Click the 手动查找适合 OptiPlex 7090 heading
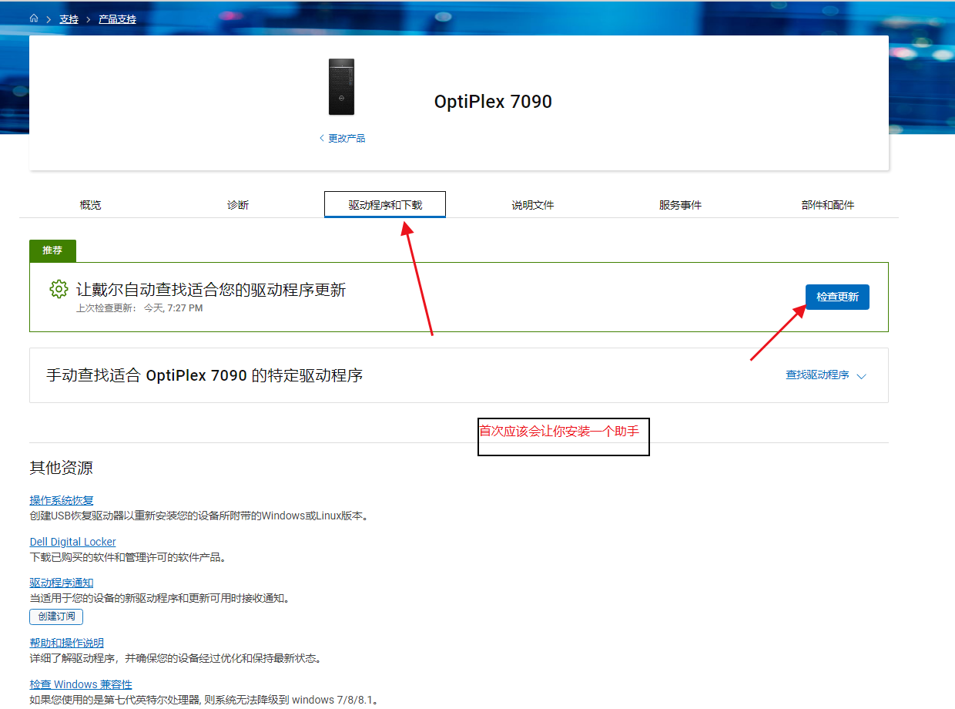The height and width of the screenshot is (709, 955). click(205, 375)
